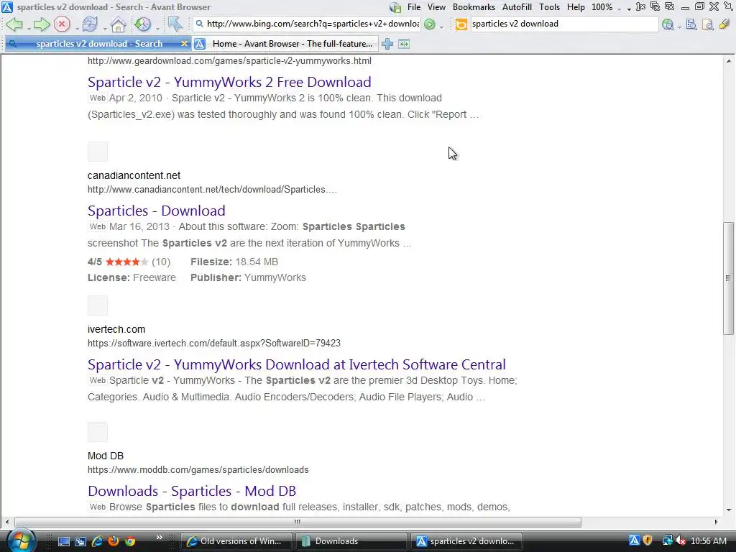Go forward using the green right arrow
The image size is (736, 552).
[41, 24]
